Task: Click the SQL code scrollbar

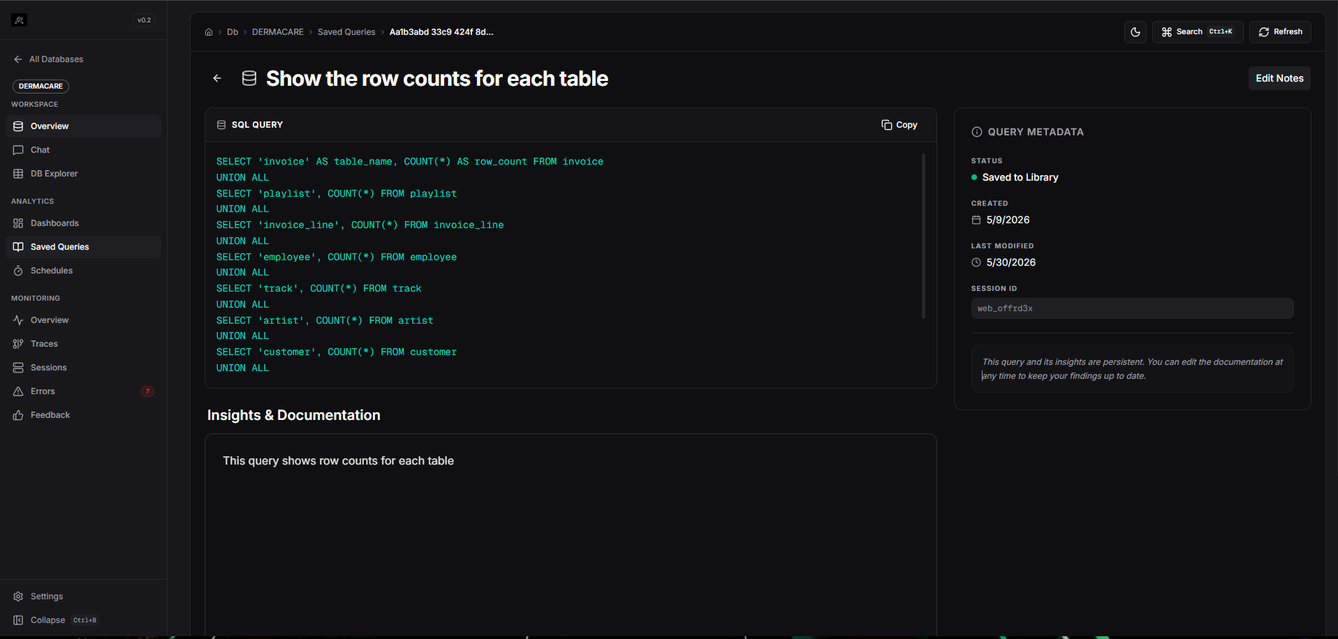Action: pos(923,236)
